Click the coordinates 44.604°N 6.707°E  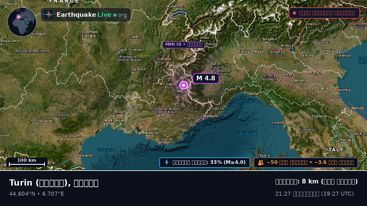[x=37, y=194]
